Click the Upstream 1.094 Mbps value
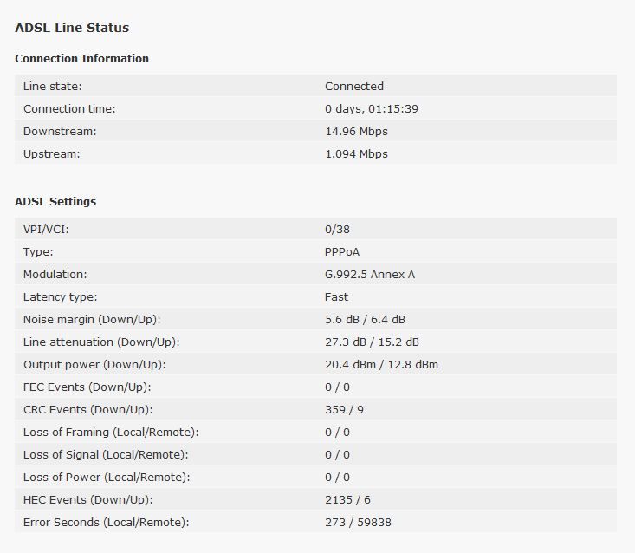The image size is (635, 553). [x=356, y=154]
